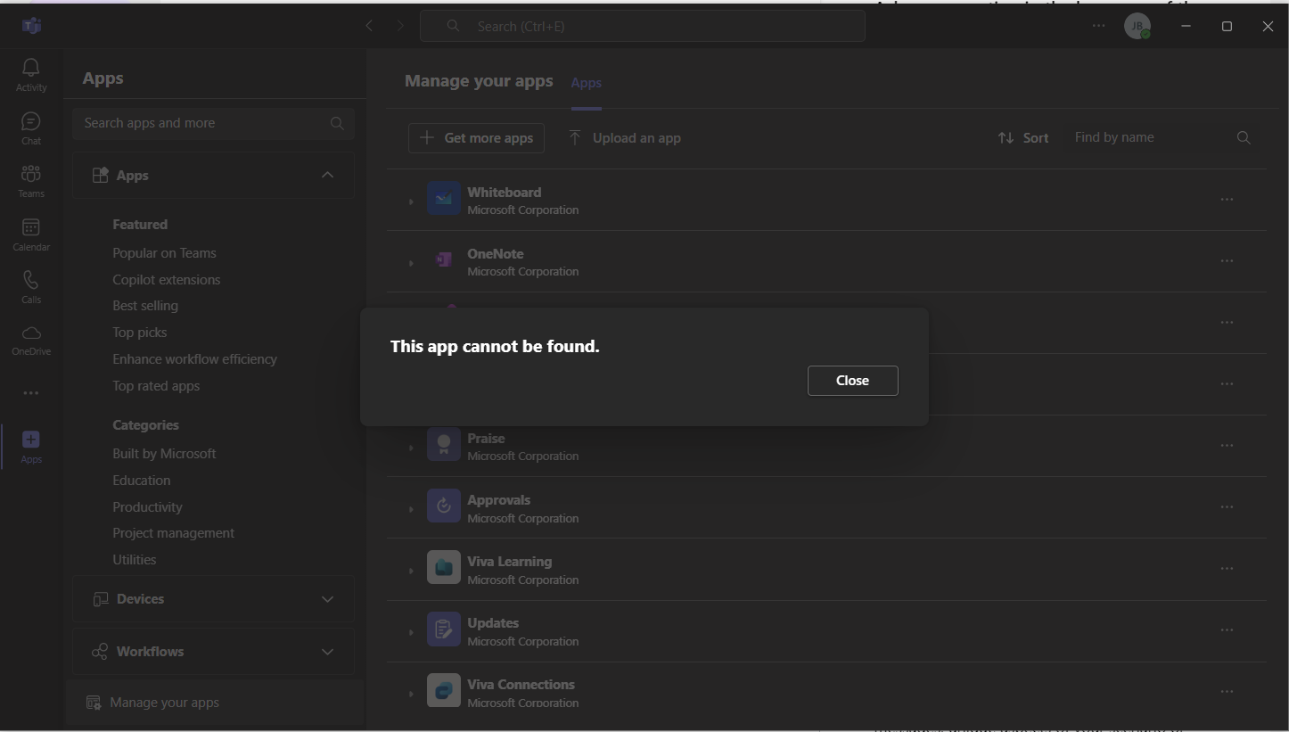
Task: Click the Praise app icon
Action: click(x=443, y=445)
